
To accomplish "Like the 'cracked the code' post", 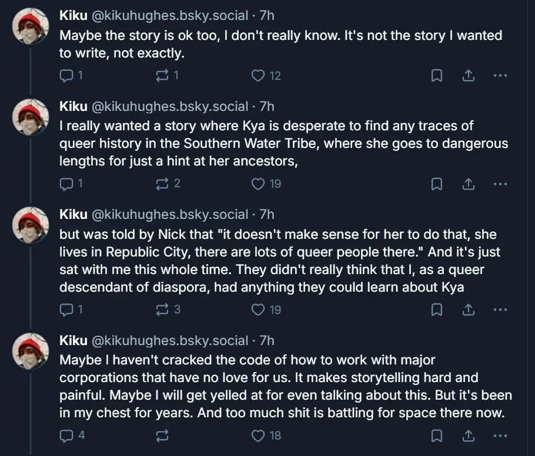I will coord(258,435).
